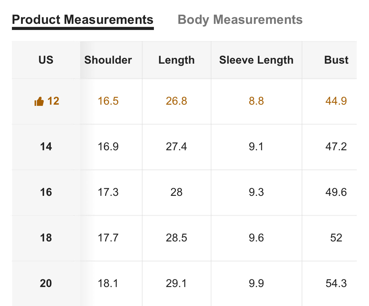Select the size 12 row label
This screenshot has height=306, width=369.
click(x=53, y=101)
